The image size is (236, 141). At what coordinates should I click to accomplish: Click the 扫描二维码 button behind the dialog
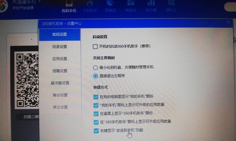[x=28, y=117]
